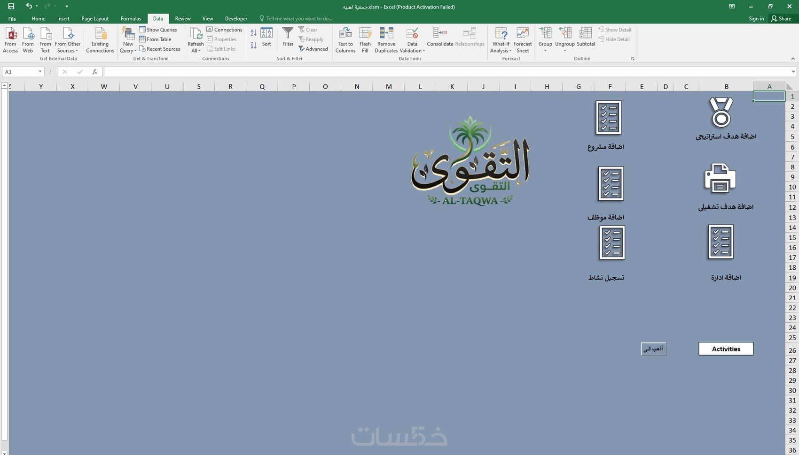Open the File tab
799x455 pixels.
pyautogui.click(x=12, y=19)
